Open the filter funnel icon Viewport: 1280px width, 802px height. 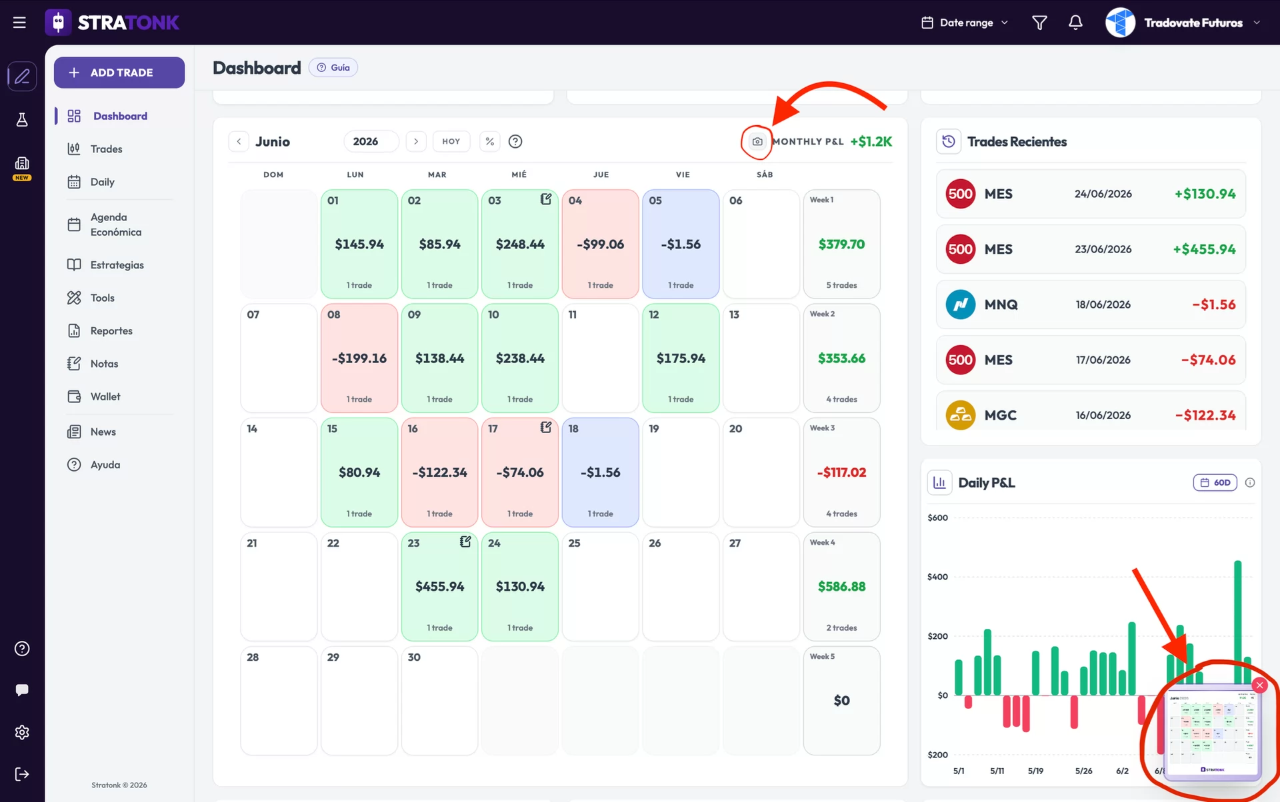coord(1039,23)
